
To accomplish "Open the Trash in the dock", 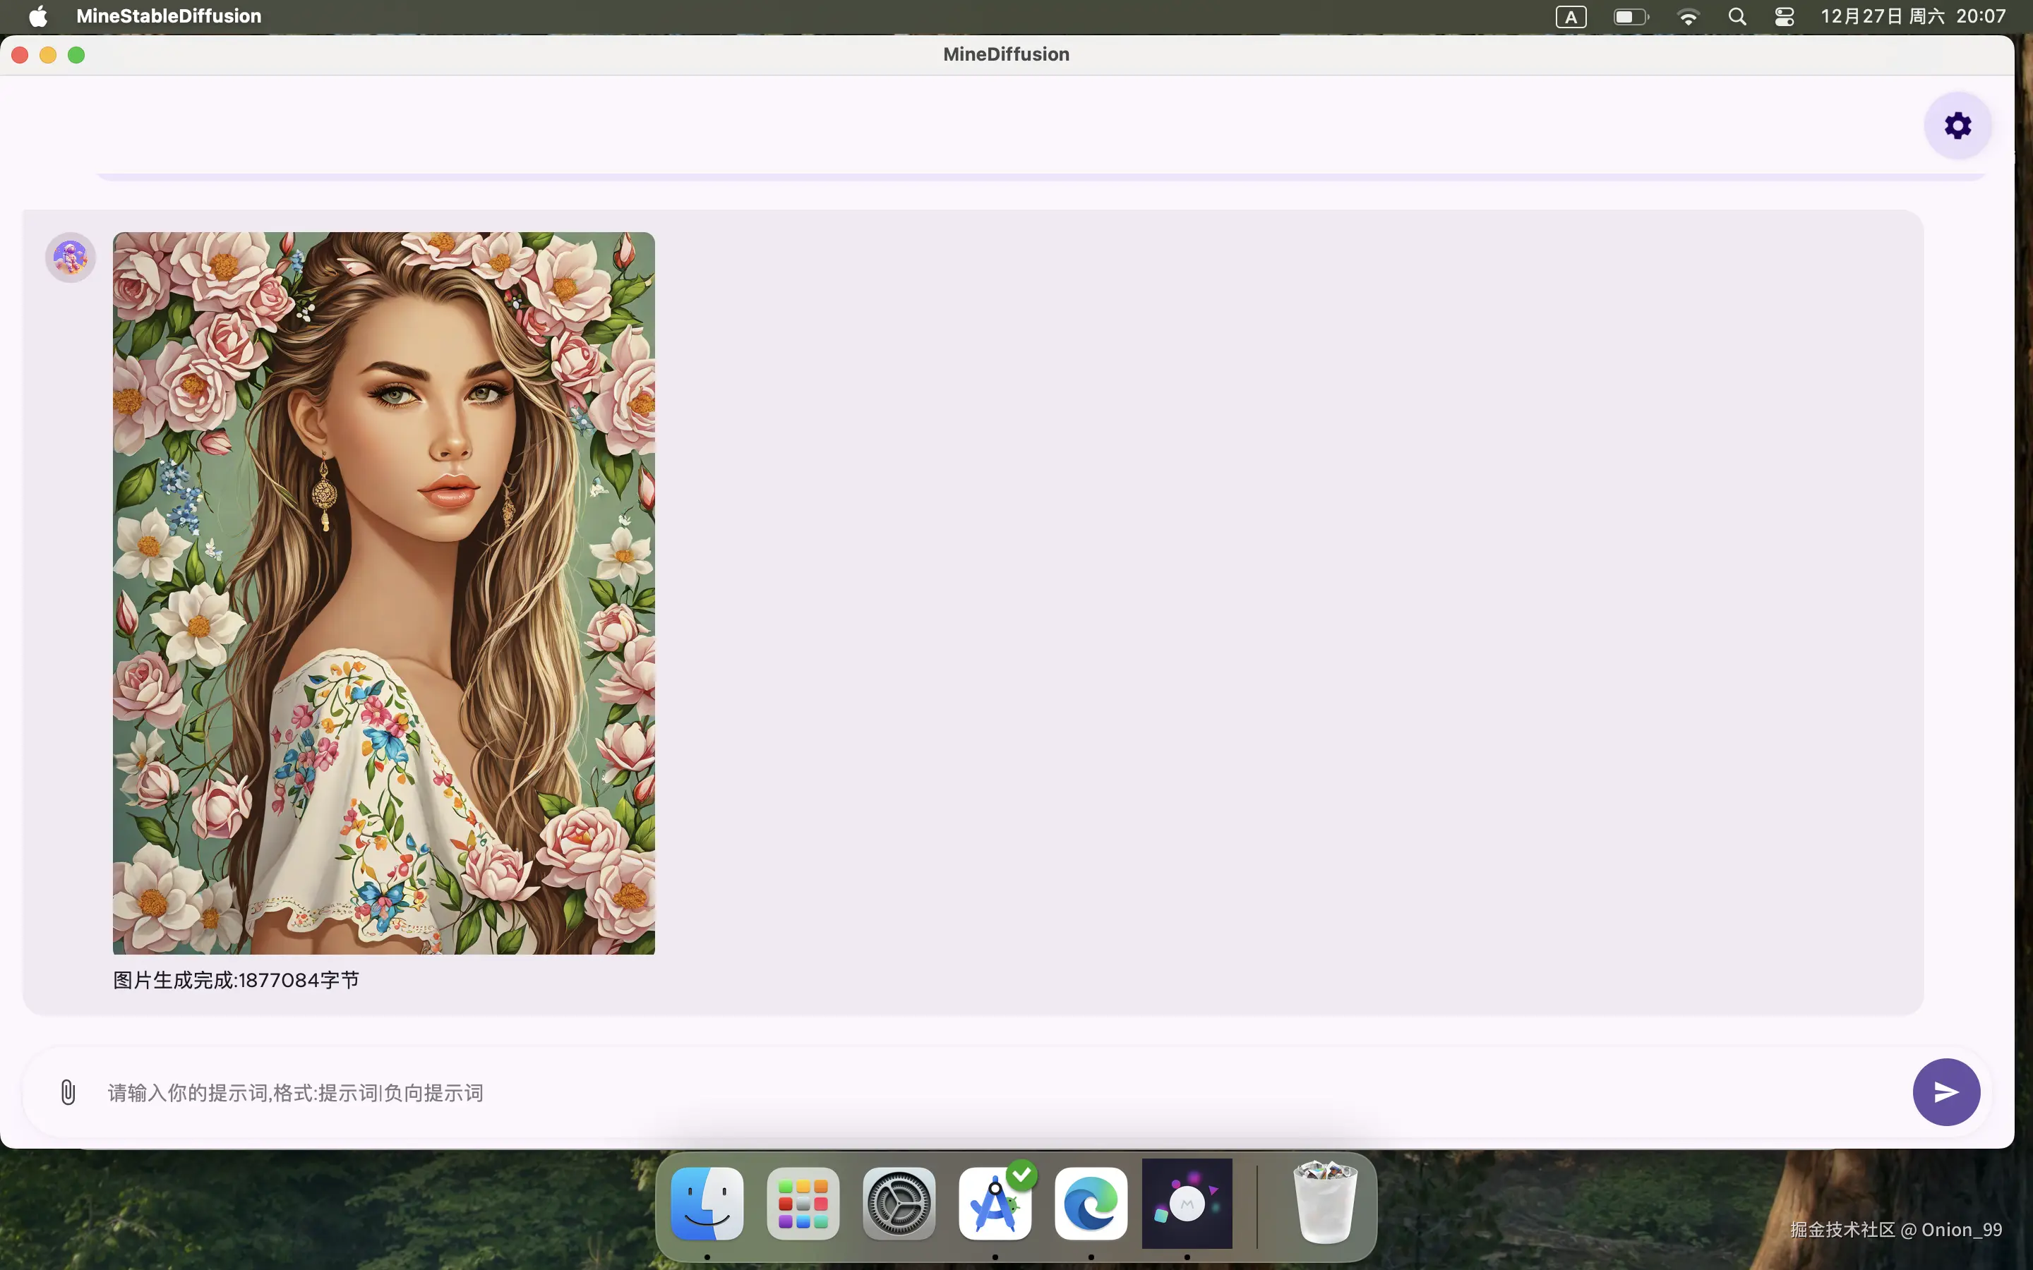I will 1326,1204.
